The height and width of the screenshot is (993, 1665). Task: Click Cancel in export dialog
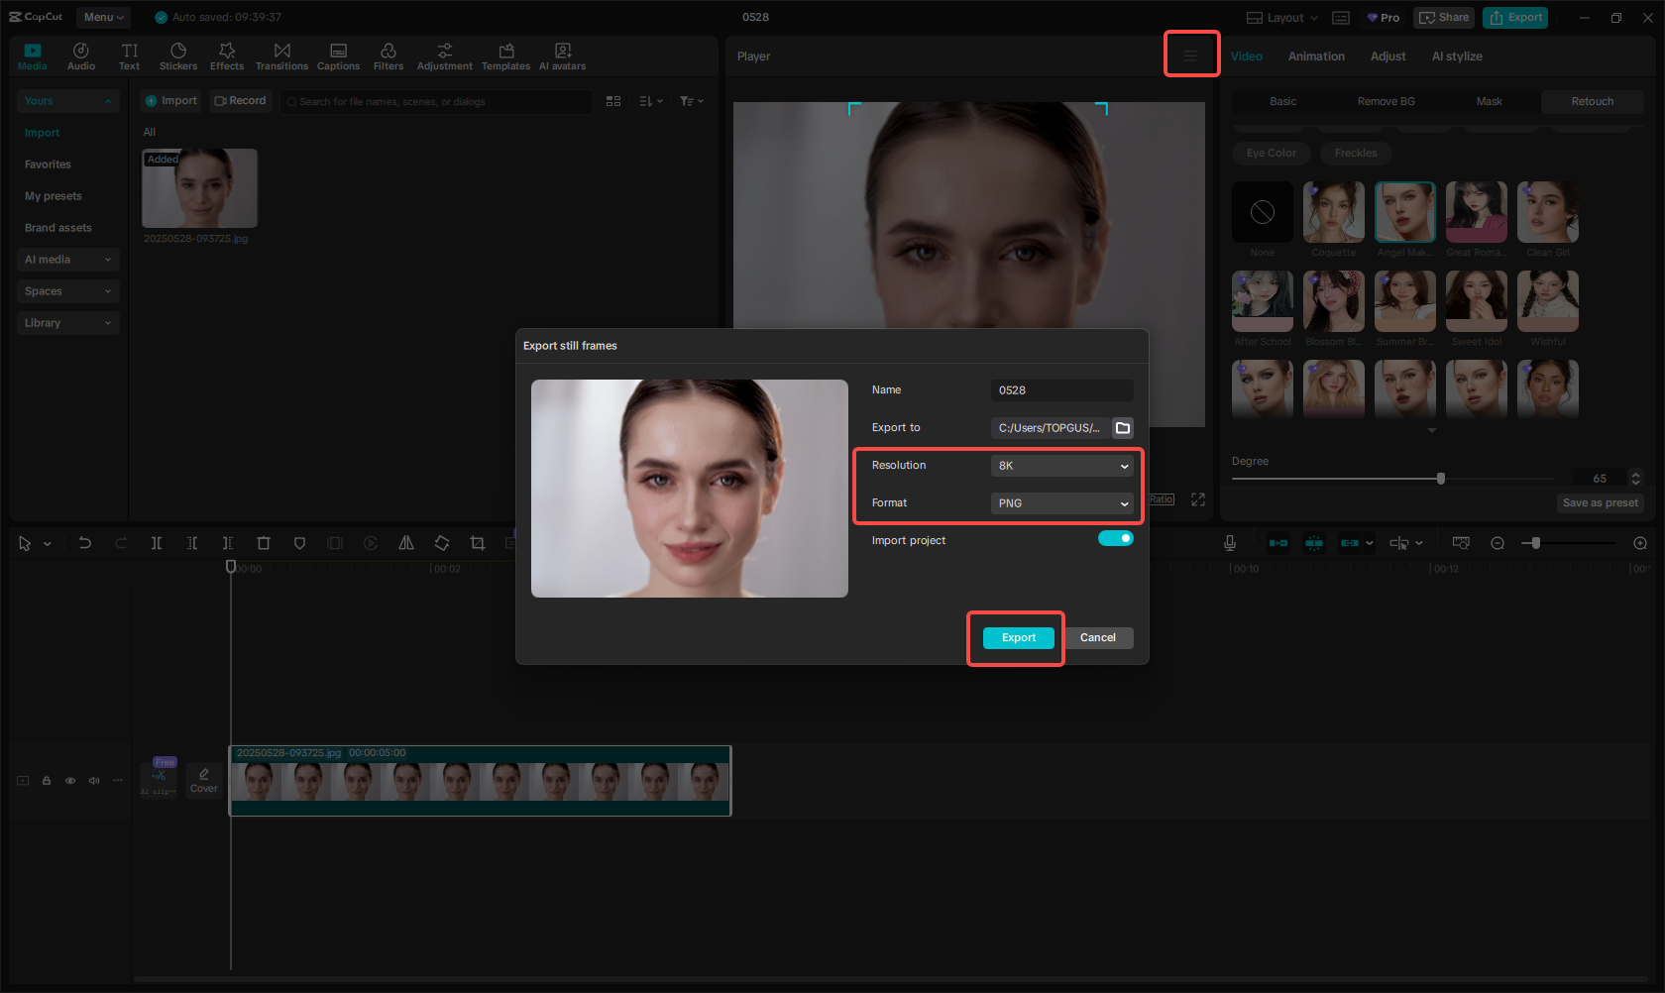click(x=1097, y=638)
